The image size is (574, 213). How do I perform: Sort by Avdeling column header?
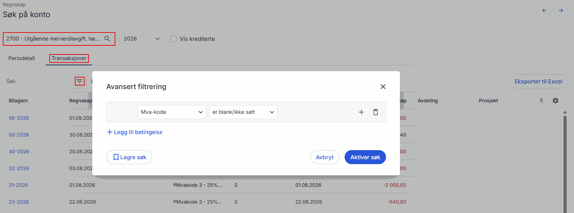pos(428,101)
